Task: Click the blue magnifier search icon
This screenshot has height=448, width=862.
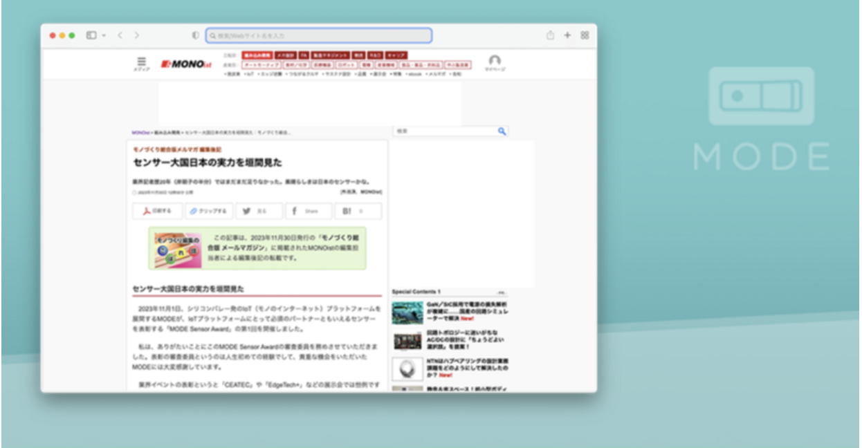Action: coord(502,131)
